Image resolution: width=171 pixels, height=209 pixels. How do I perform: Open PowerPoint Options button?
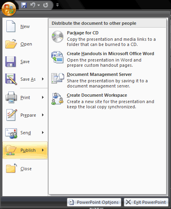94,202
